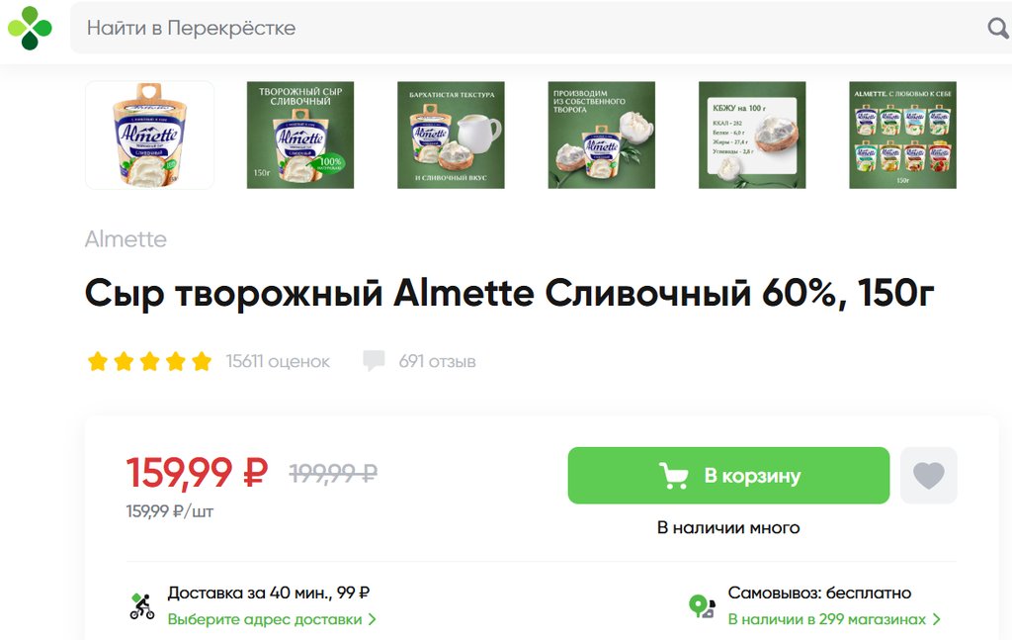Expand 'В наличии в 299 магазинах' link

click(x=834, y=619)
